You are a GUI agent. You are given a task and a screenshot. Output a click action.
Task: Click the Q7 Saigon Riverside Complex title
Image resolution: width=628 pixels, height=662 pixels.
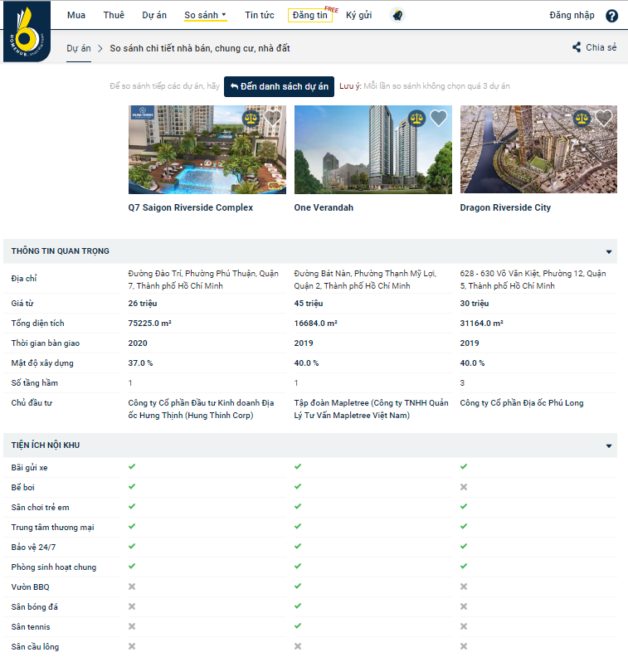coord(191,207)
